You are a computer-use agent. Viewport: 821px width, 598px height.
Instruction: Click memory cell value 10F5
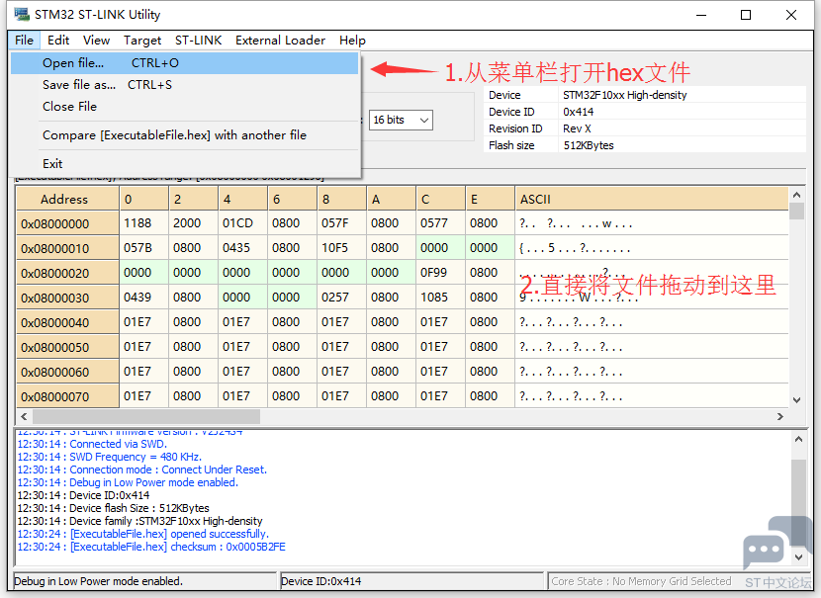342,248
